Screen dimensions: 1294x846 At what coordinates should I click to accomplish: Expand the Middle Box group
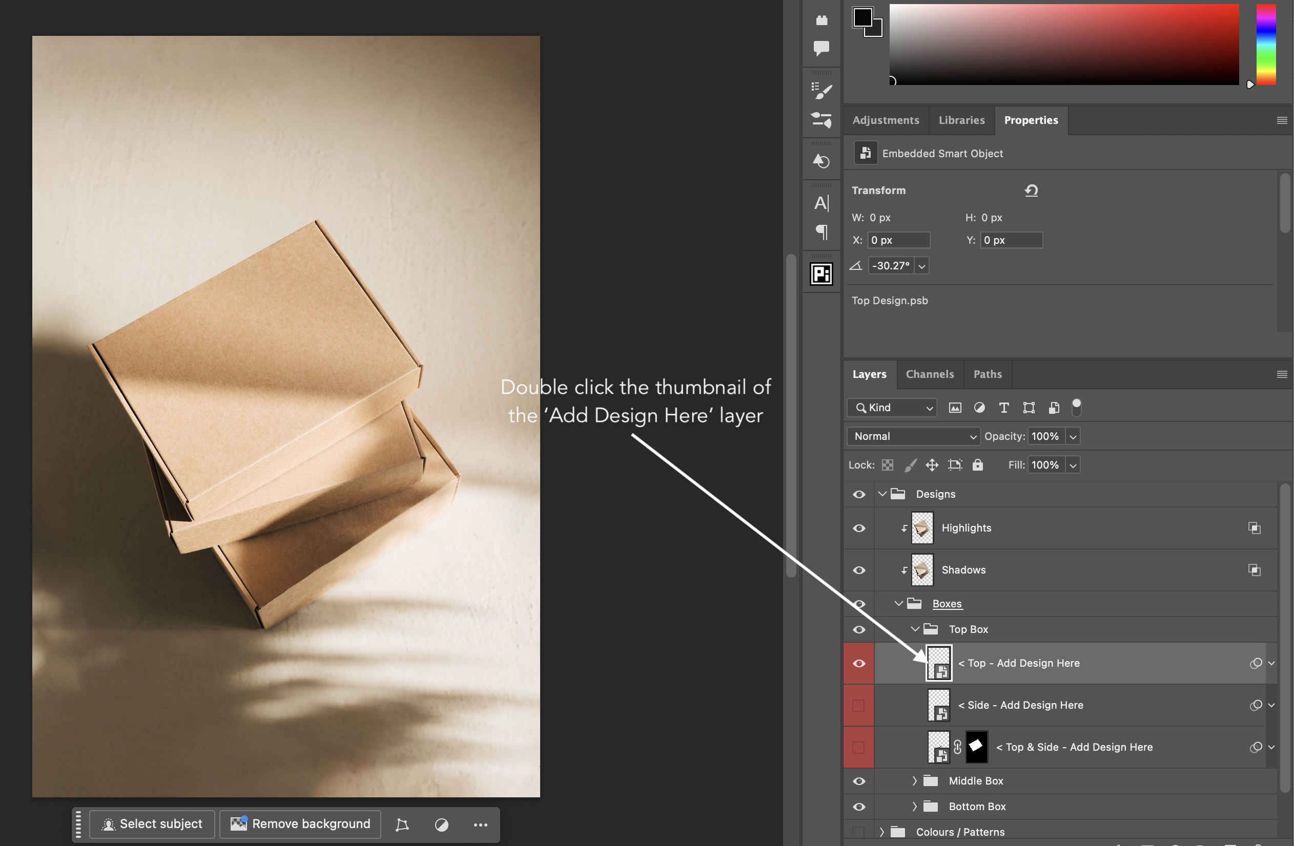915,781
